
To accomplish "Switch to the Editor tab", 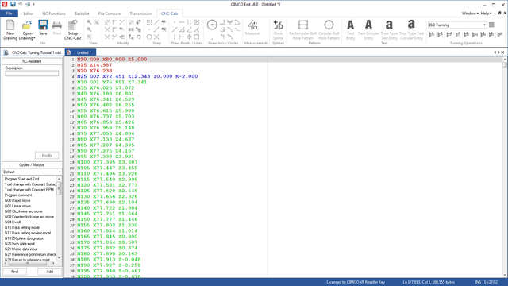I will click(x=29, y=14).
